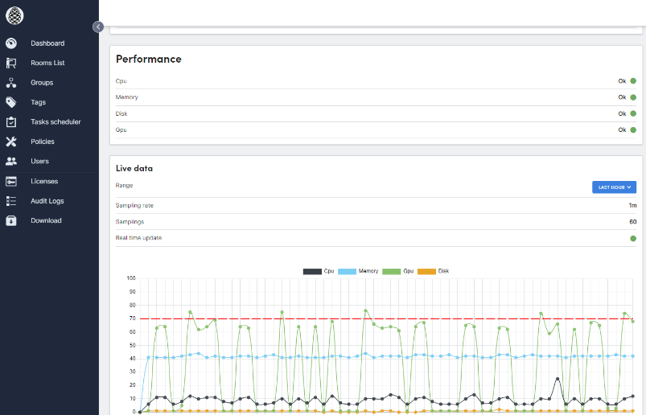Viewport: 646px width, 415px height.
Task: Toggle the Real time update indicator
Action: [x=633, y=238]
